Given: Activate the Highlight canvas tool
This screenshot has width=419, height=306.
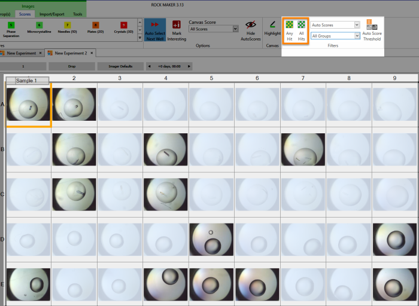Looking at the screenshot, I should click(272, 29).
